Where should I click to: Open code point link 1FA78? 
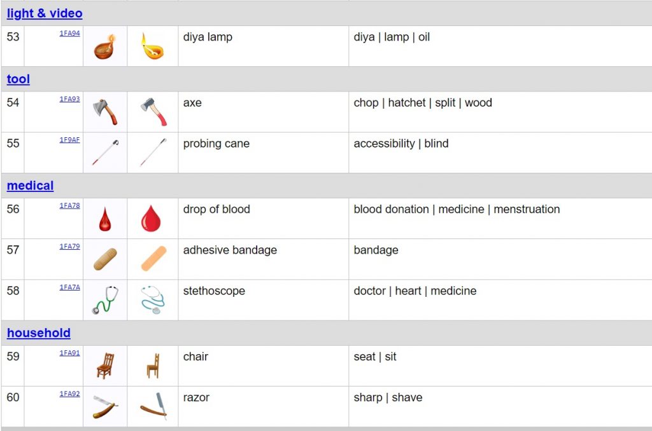tap(69, 205)
